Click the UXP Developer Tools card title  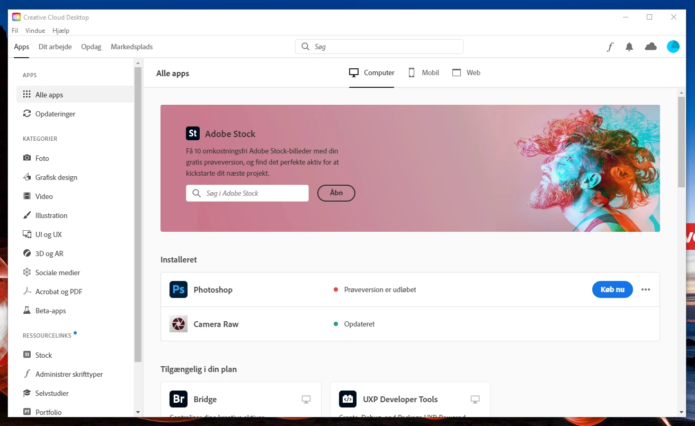(x=400, y=399)
